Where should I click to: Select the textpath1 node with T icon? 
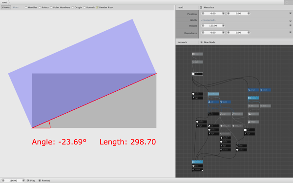[225, 138]
